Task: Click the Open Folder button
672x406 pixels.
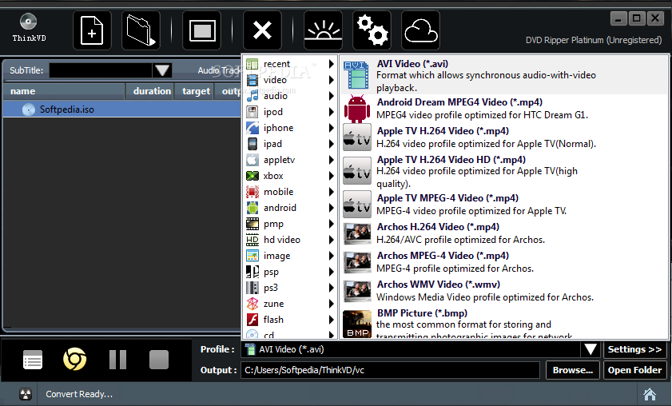Action: (x=634, y=370)
